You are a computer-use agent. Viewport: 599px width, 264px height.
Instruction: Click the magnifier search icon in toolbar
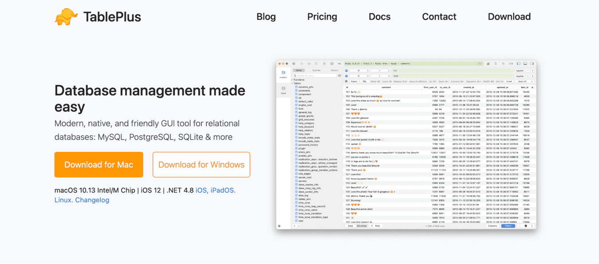coord(503,64)
